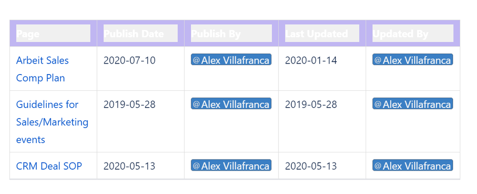Click the Publish By column header

231,33
